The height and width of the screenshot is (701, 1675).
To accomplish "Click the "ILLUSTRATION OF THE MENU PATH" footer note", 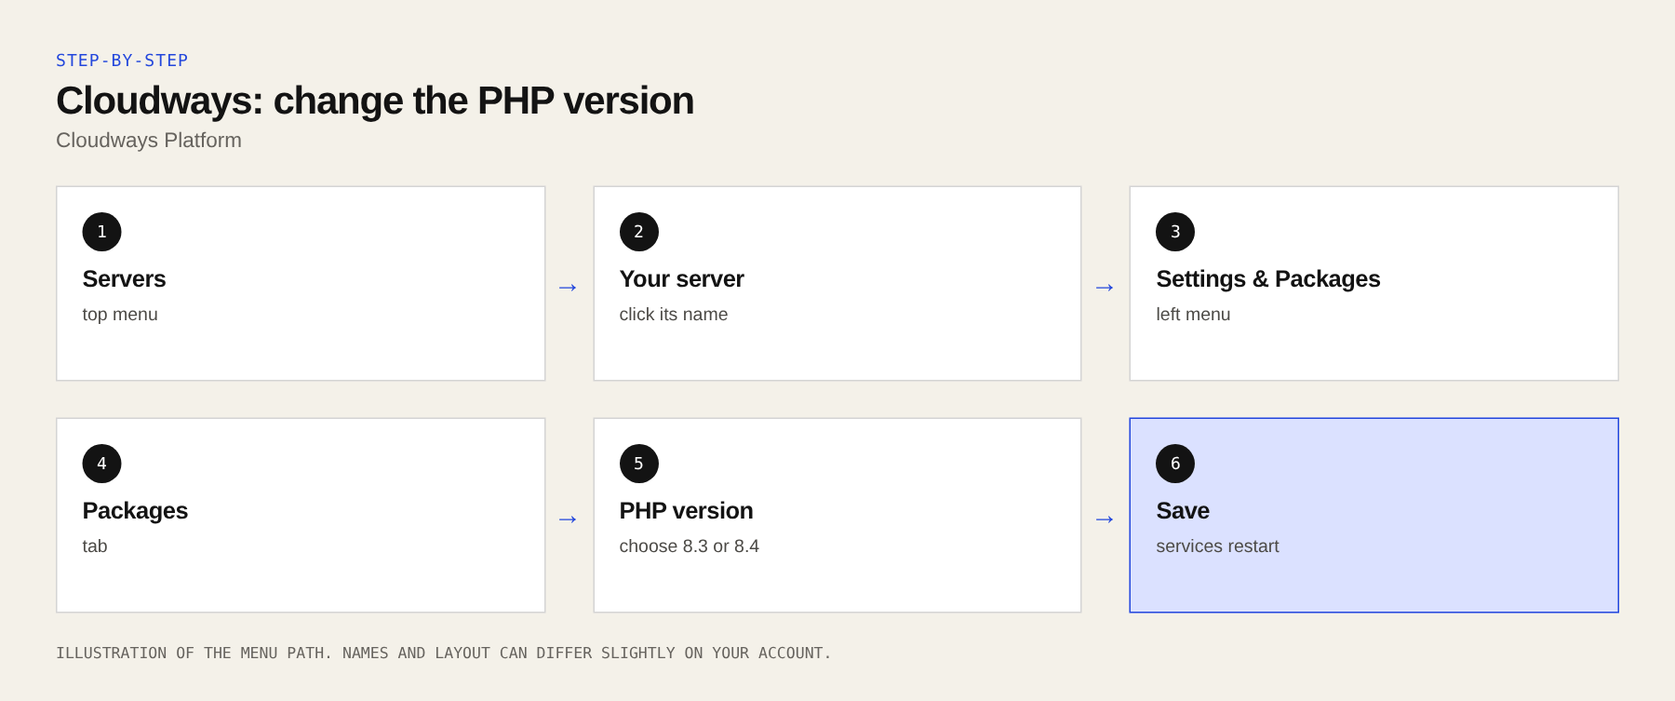I will [443, 654].
